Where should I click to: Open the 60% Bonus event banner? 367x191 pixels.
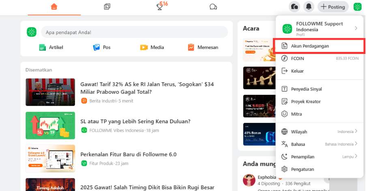click(260, 134)
